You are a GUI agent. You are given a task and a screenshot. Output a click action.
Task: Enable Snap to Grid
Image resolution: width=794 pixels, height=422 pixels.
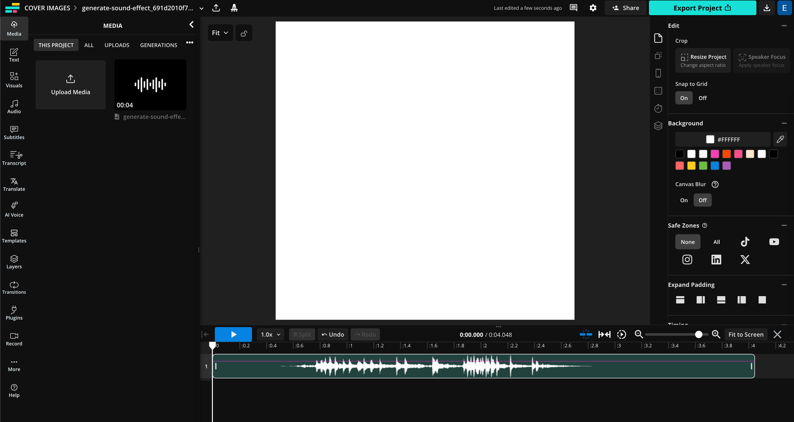point(684,98)
